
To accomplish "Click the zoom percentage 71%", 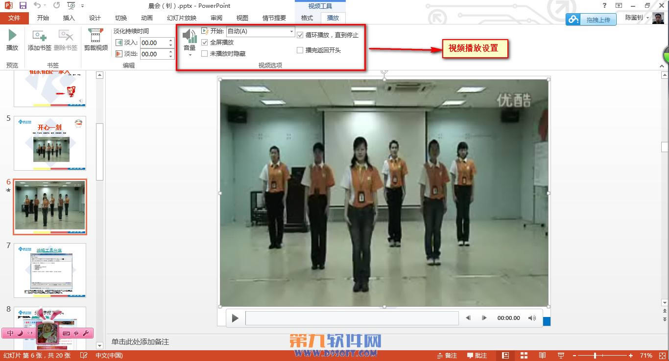I will (x=646, y=356).
